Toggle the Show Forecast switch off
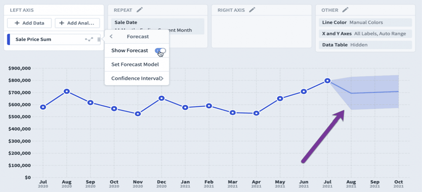 pos(160,51)
